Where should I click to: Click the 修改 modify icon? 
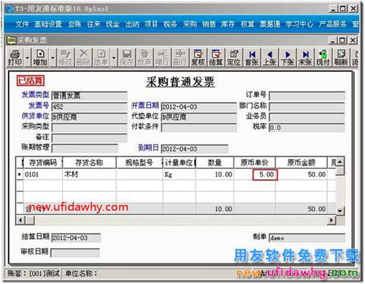tap(66, 58)
